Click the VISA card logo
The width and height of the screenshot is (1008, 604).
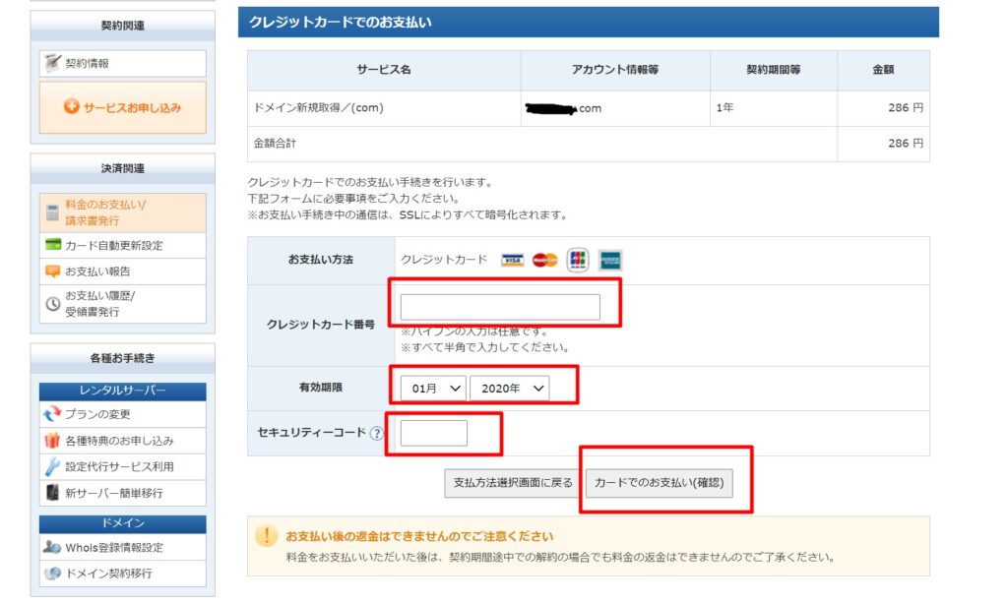coord(512,260)
